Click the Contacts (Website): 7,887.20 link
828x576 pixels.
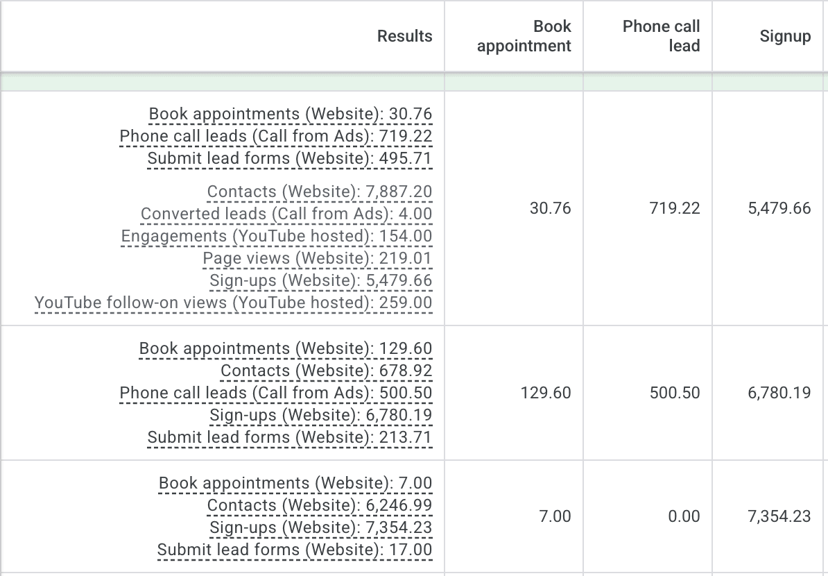pos(320,192)
